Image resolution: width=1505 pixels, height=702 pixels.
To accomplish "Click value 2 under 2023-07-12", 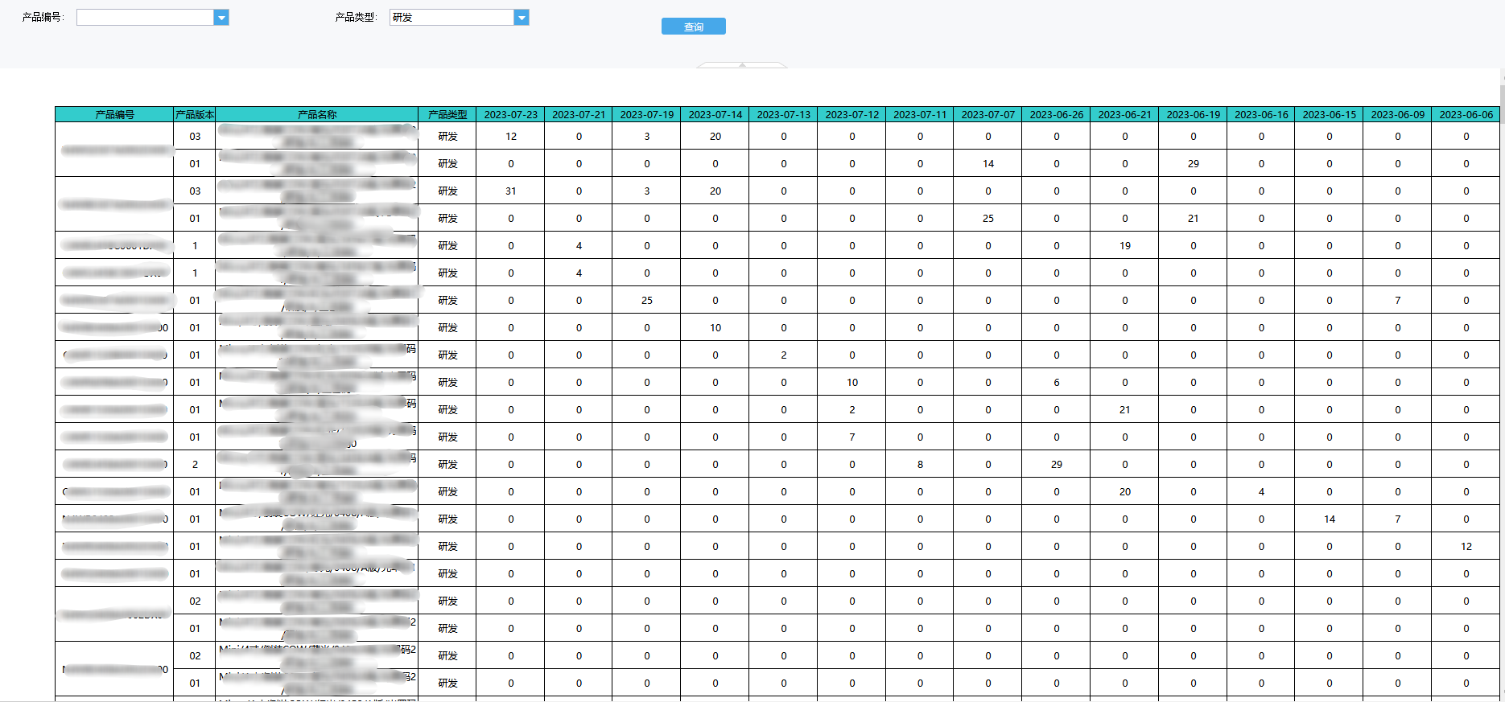I will (x=852, y=409).
